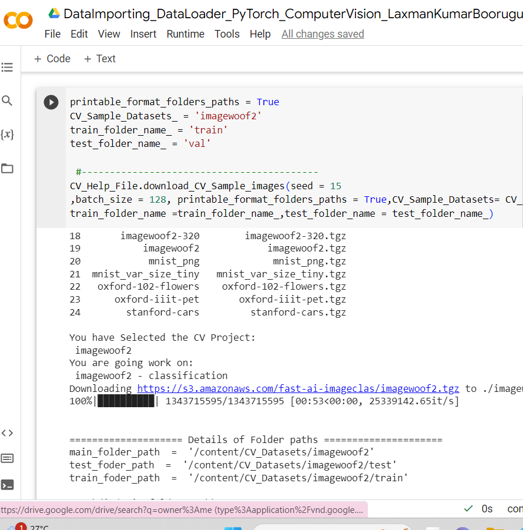This screenshot has width=523, height=530.
Task: Click the All changes saved link
Action: (323, 34)
